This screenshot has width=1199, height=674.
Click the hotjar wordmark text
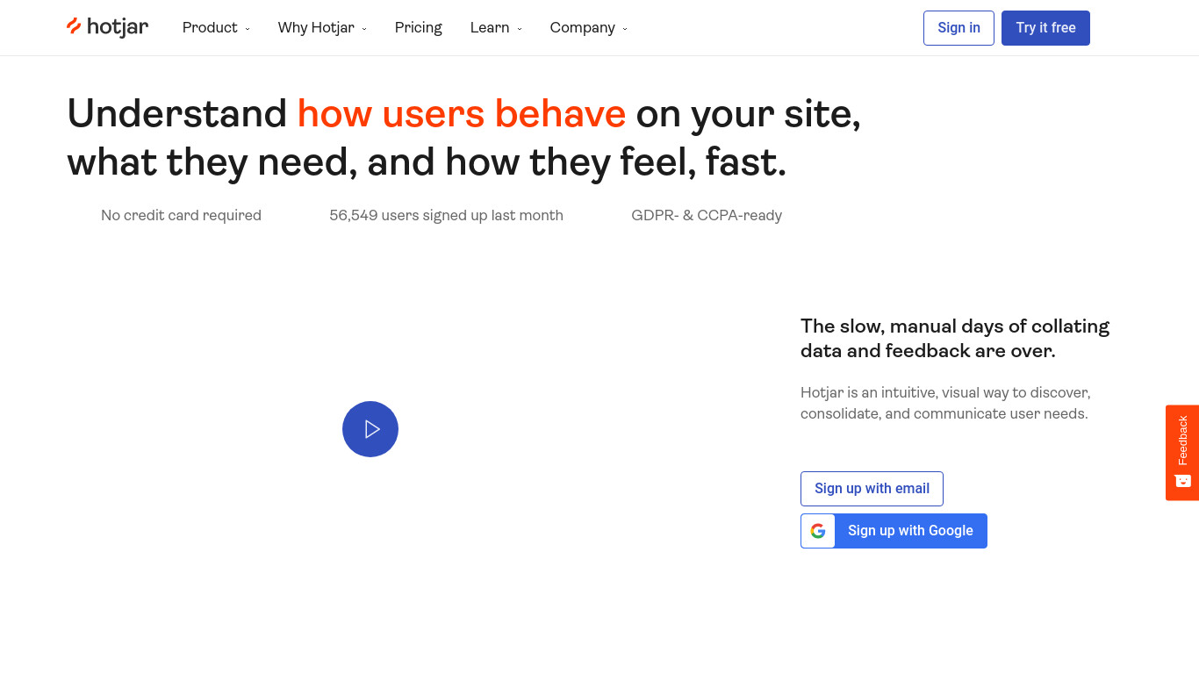(x=118, y=27)
